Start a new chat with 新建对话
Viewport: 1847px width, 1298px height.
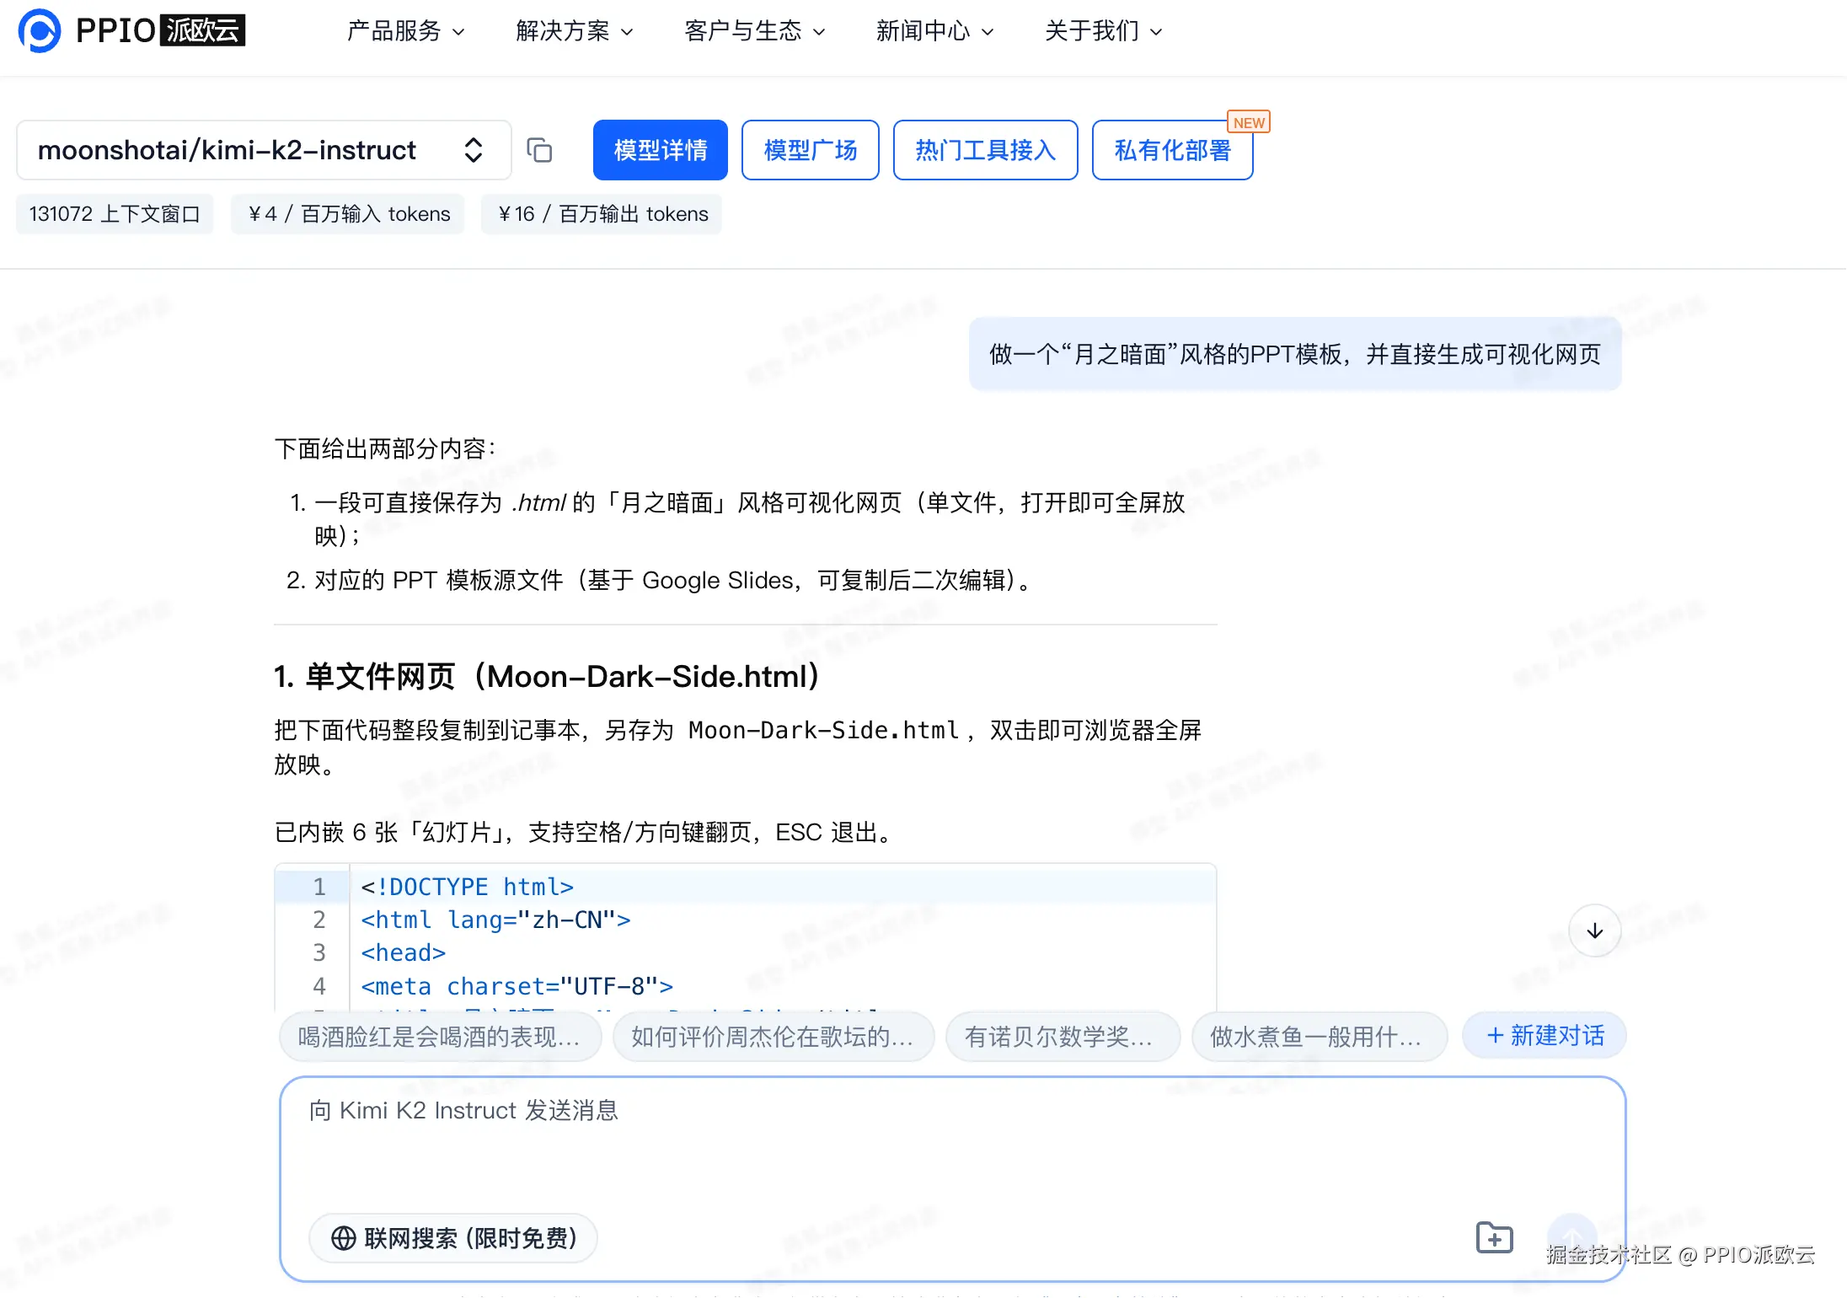1545,1035
